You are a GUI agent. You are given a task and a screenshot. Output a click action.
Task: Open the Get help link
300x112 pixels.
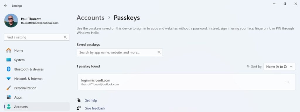91,100
